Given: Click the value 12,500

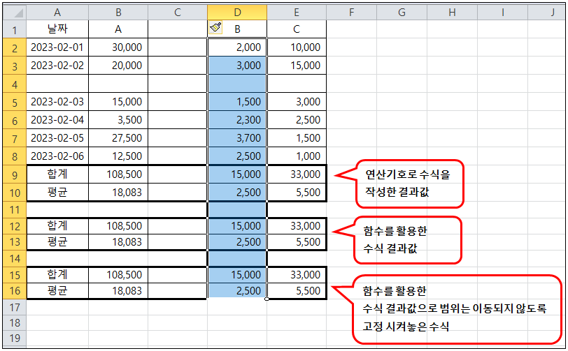Looking at the screenshot, I should click(x=127, y=156).
